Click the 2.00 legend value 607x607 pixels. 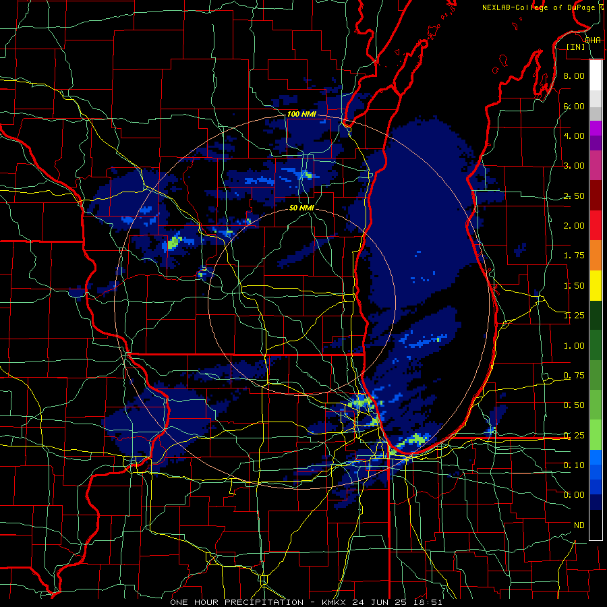574,226
